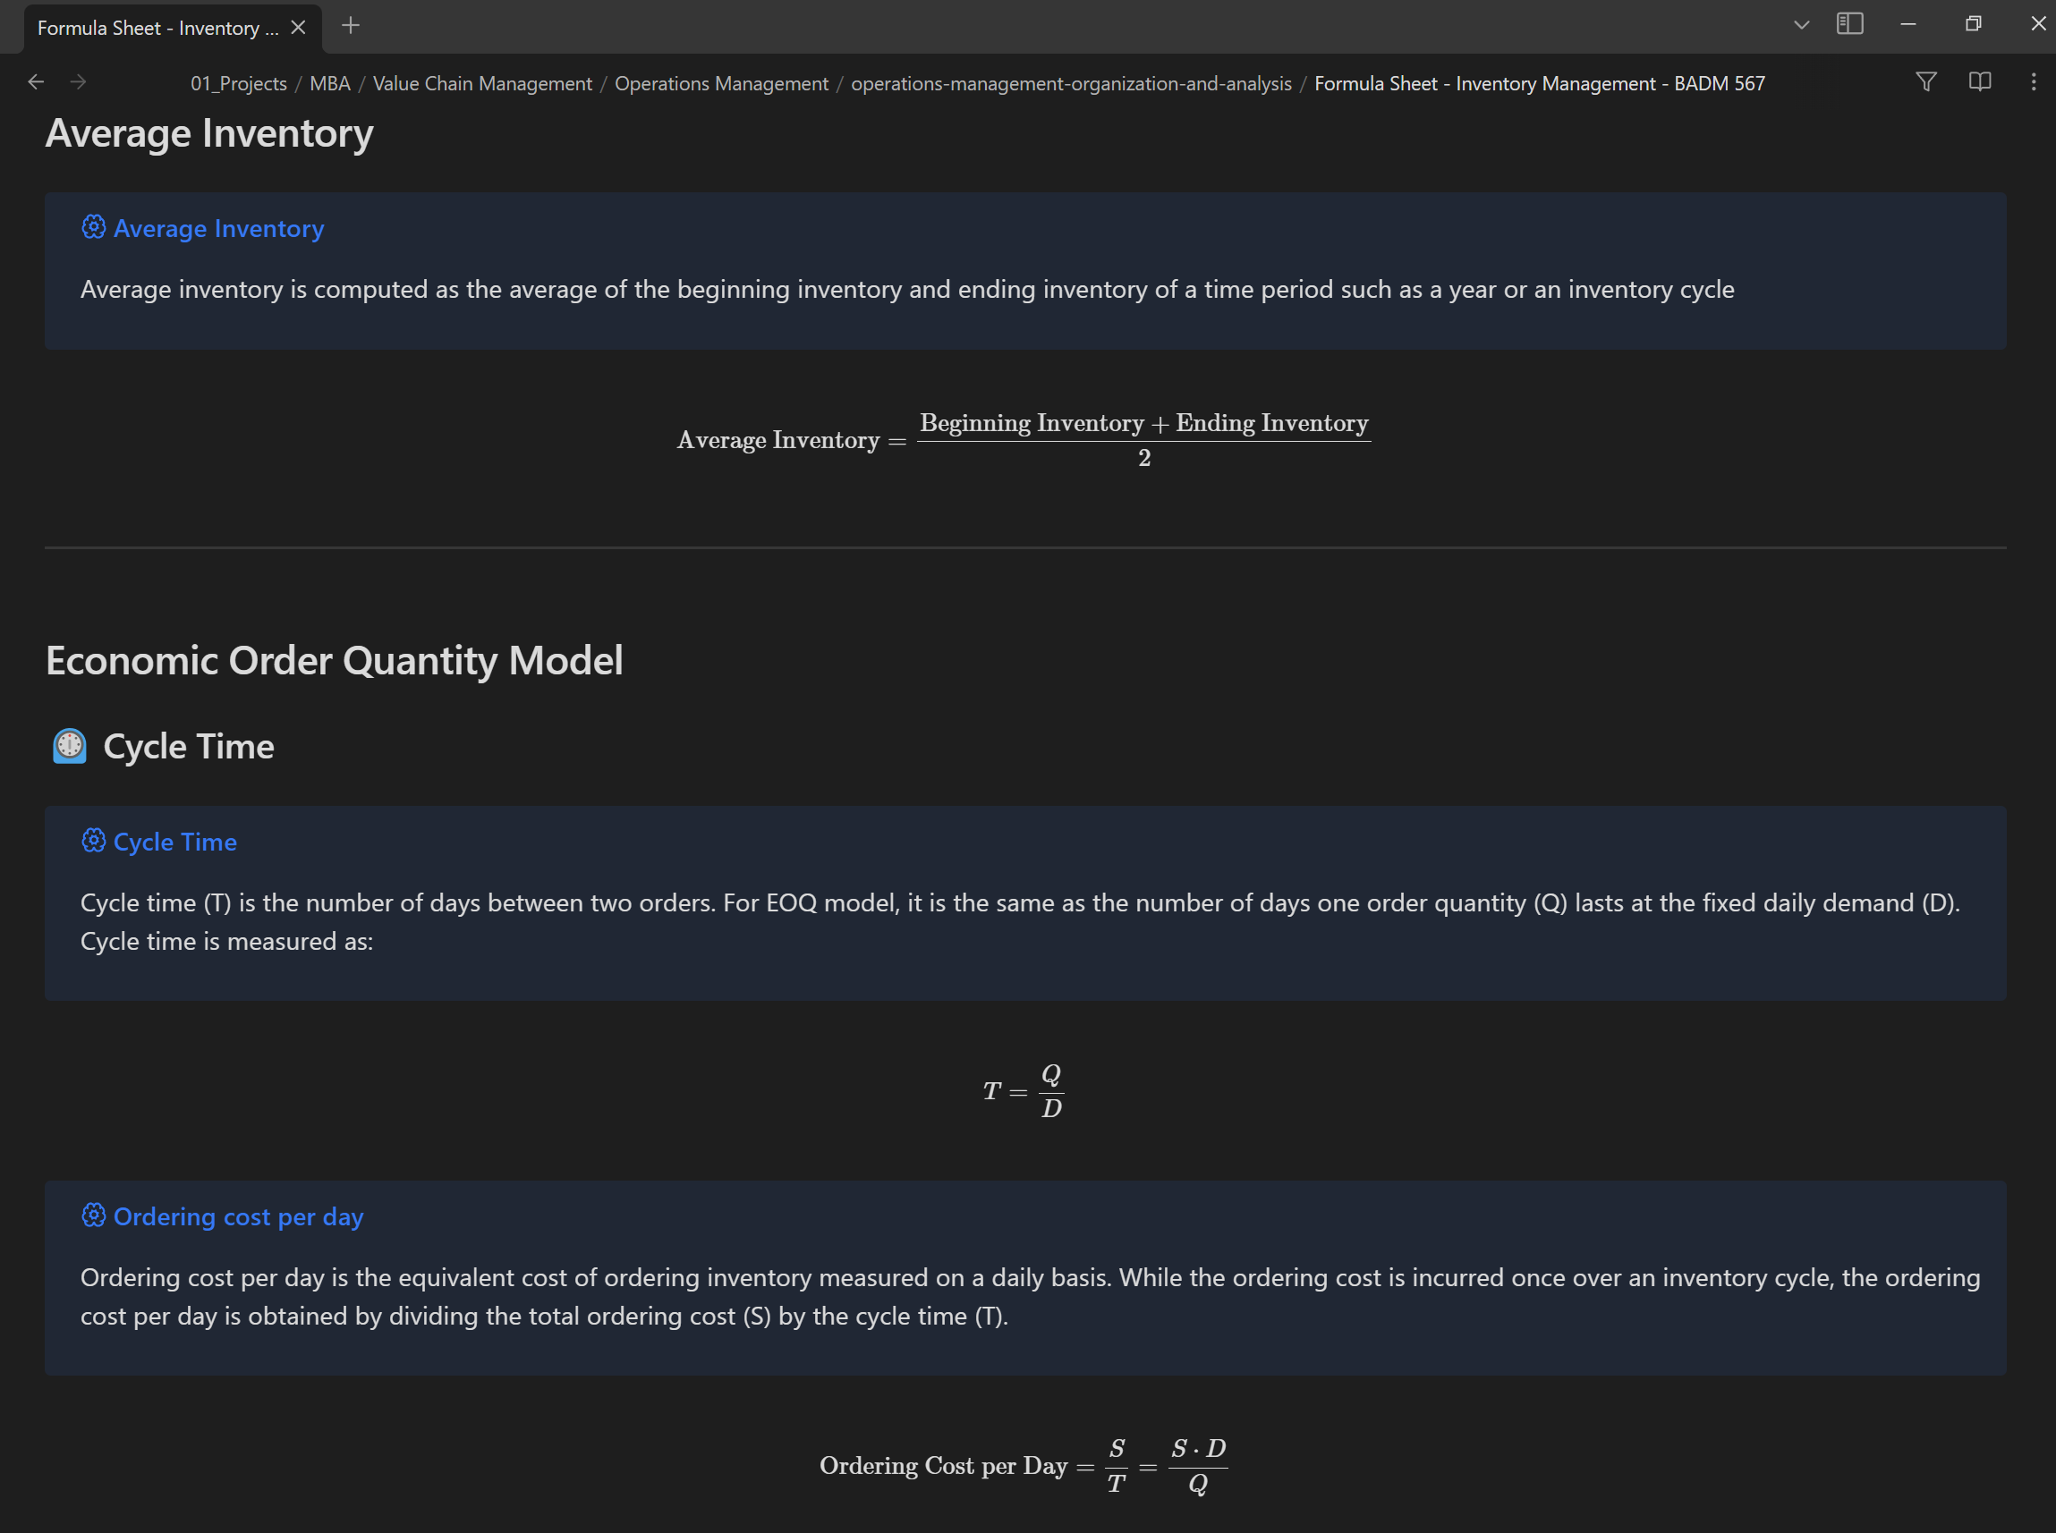This screenshot has width=2056, height=1533.
Task: Toggle the right sidebar panel
Action: (x=1849, y=25)
